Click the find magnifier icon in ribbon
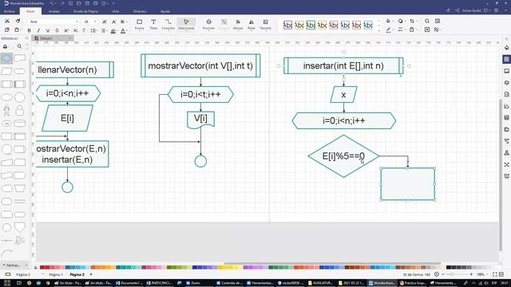This screenshot has height=287, width=511. pos(427,22)
